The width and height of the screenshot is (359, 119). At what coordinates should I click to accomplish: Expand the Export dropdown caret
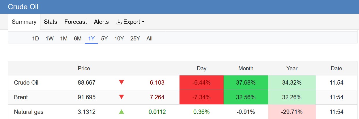click(143, 22)
